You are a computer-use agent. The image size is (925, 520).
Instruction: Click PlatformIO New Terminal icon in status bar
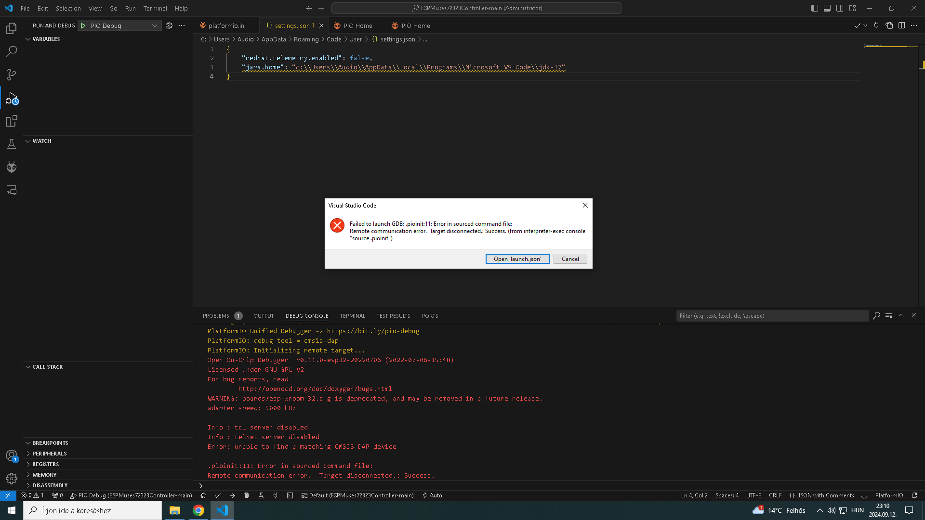(x=290, y=495)
